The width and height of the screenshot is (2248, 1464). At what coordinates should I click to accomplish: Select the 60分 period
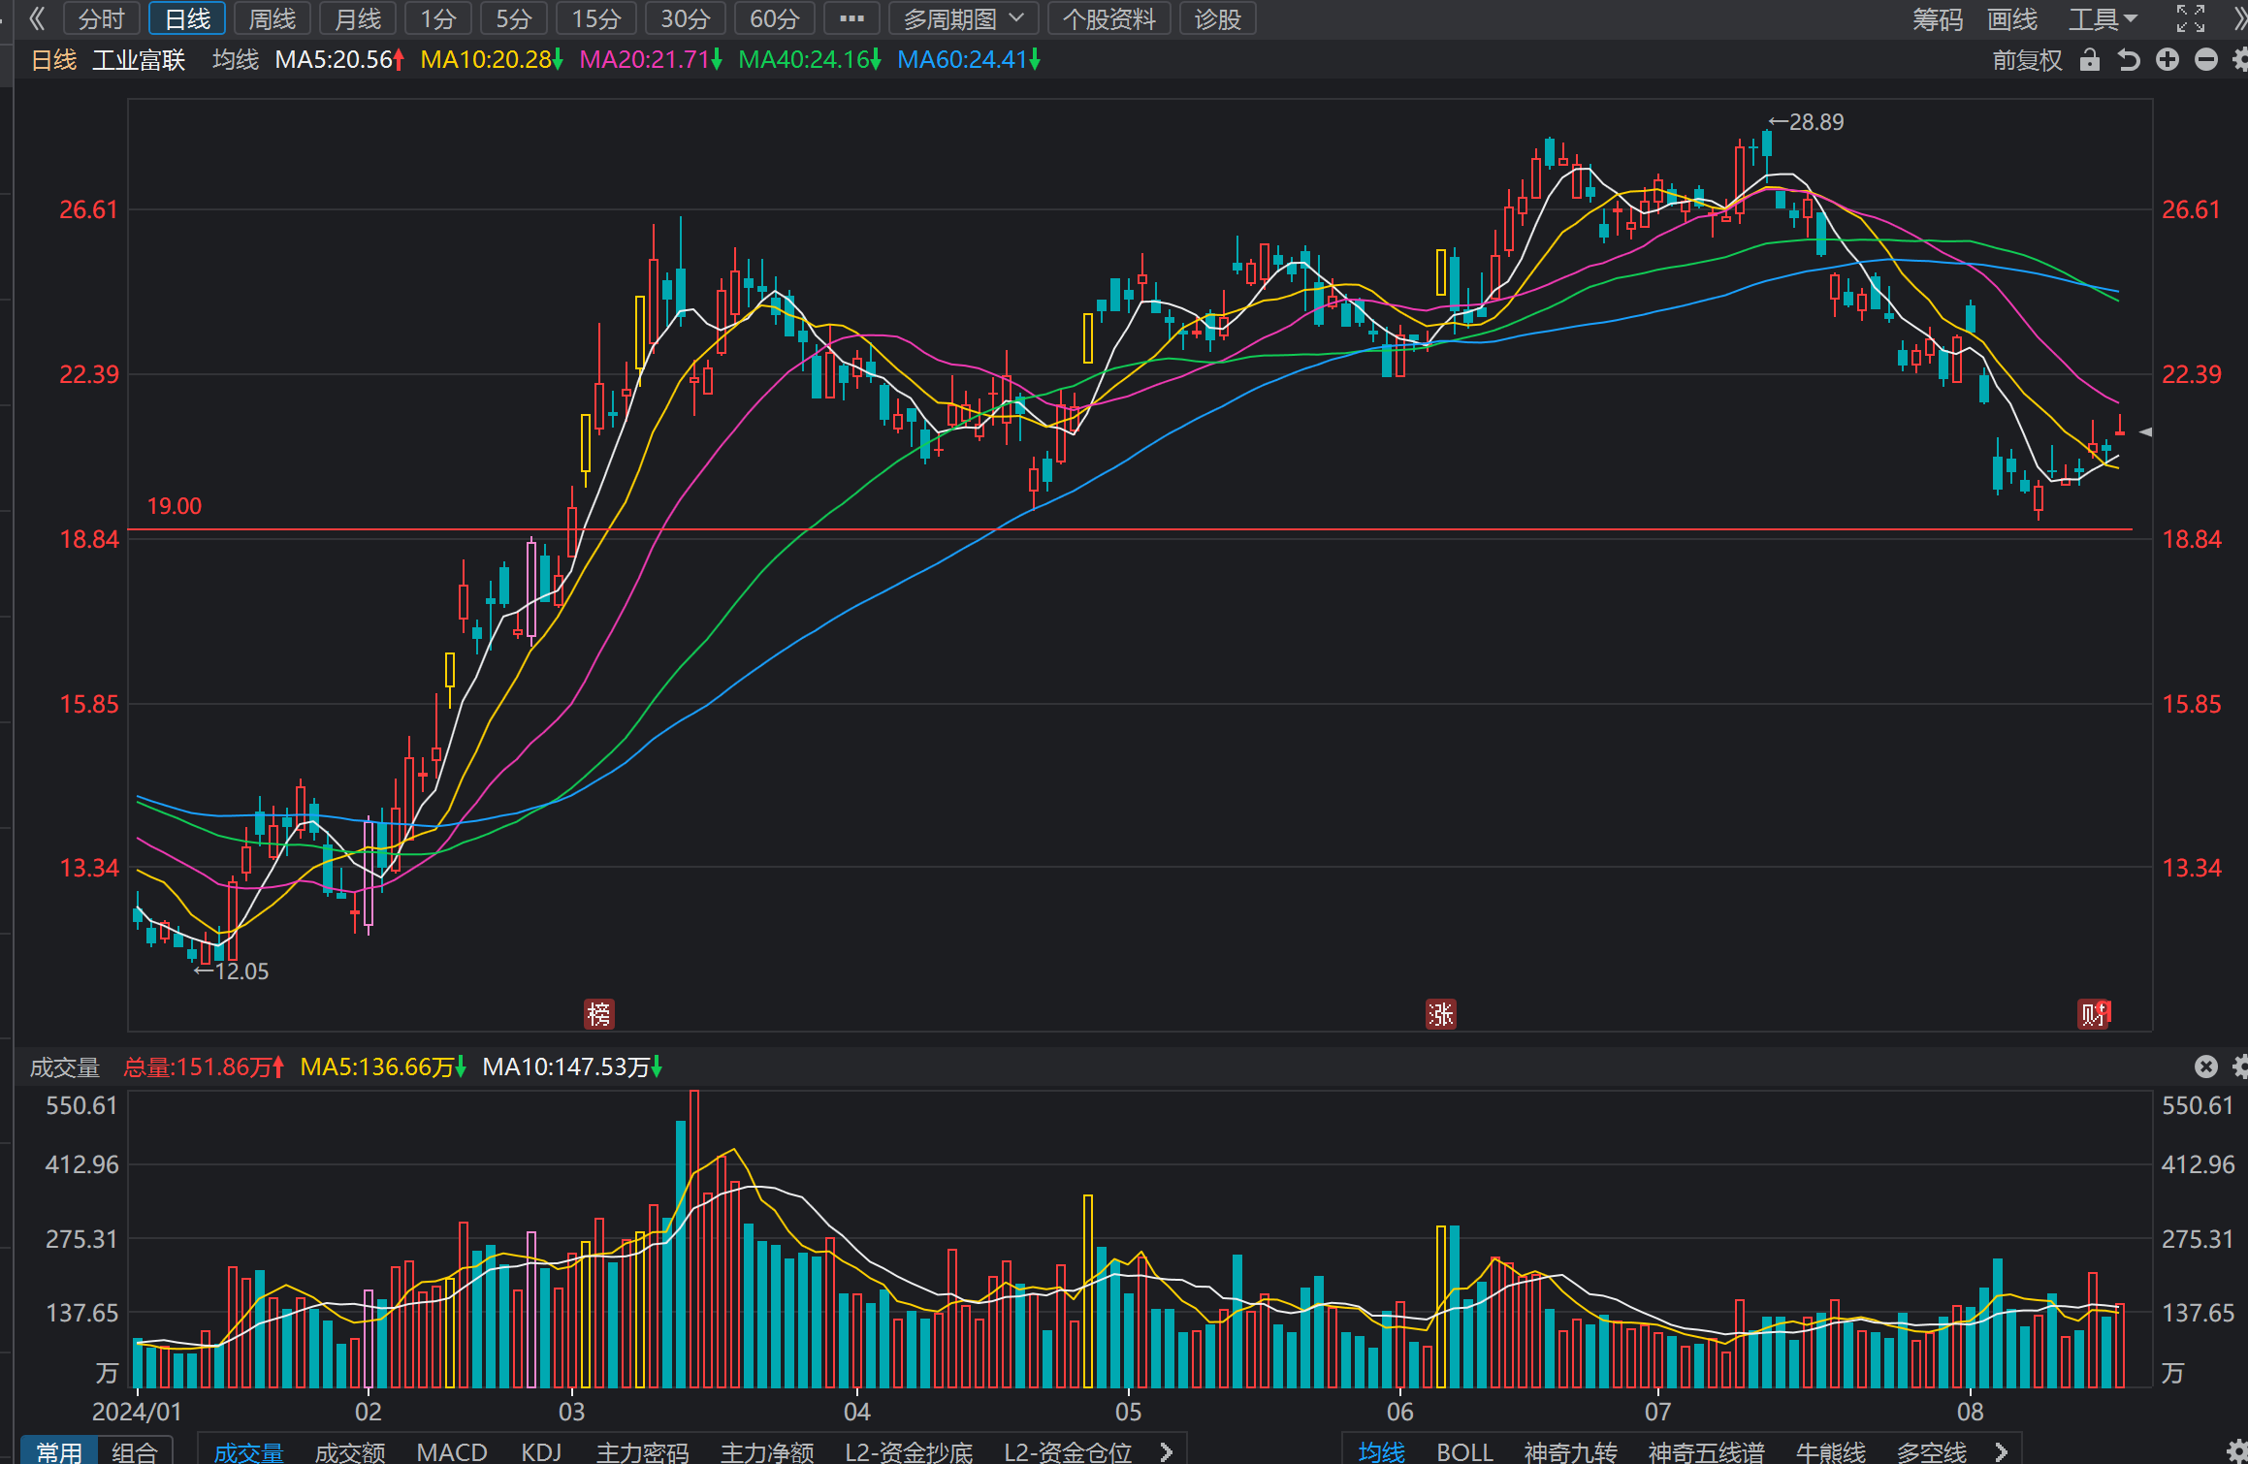pyautogui.click(x=775, y=18)
